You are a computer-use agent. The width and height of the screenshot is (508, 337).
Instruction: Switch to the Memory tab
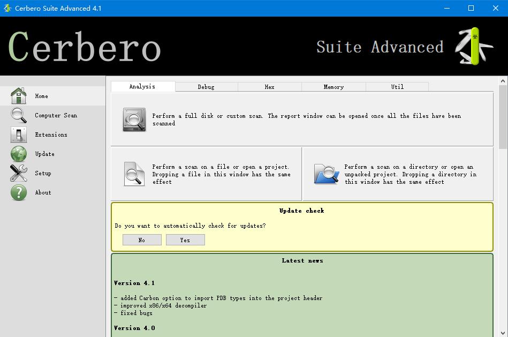coord(333,87)
